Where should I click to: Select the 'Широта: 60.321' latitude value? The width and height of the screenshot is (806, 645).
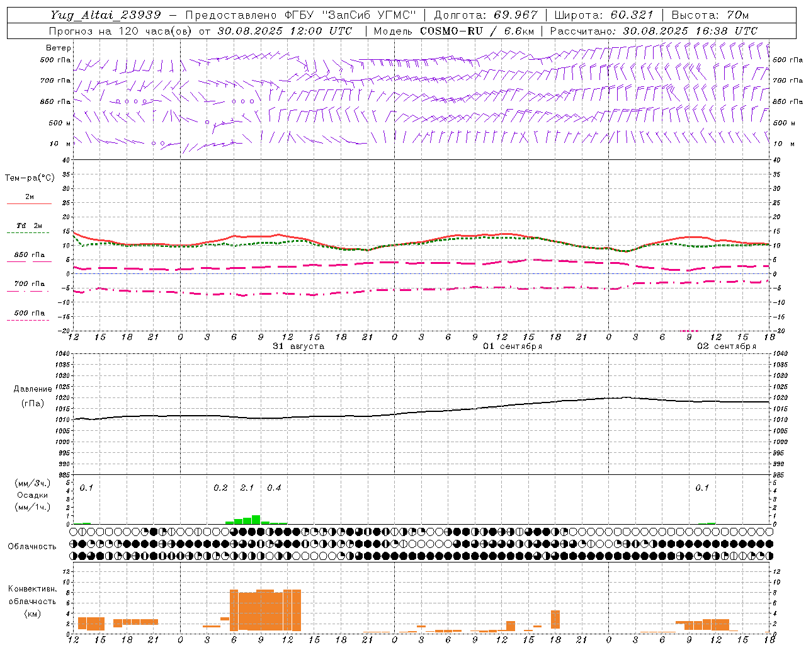tap(604, 15)
